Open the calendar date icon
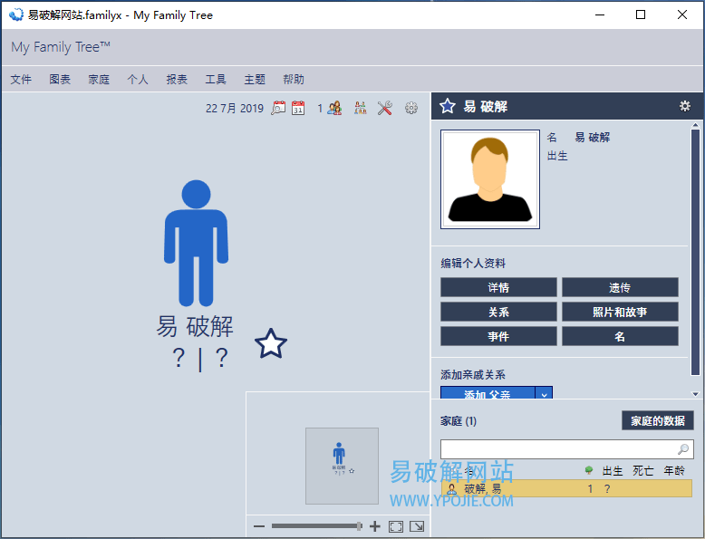This screenshot has width=705, height=539. pyautogui.click(x=297, y=109)
